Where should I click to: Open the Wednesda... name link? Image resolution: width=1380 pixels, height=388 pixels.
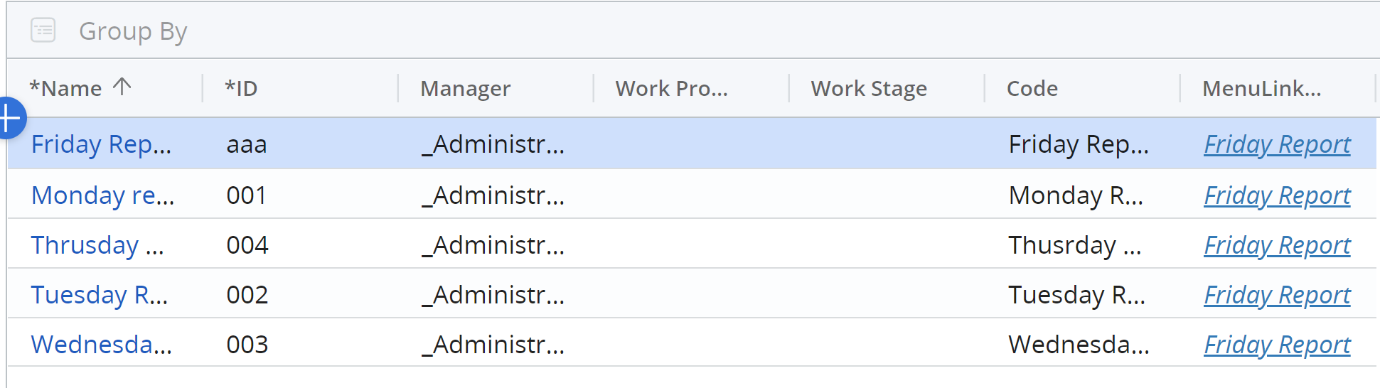(101, 345)
